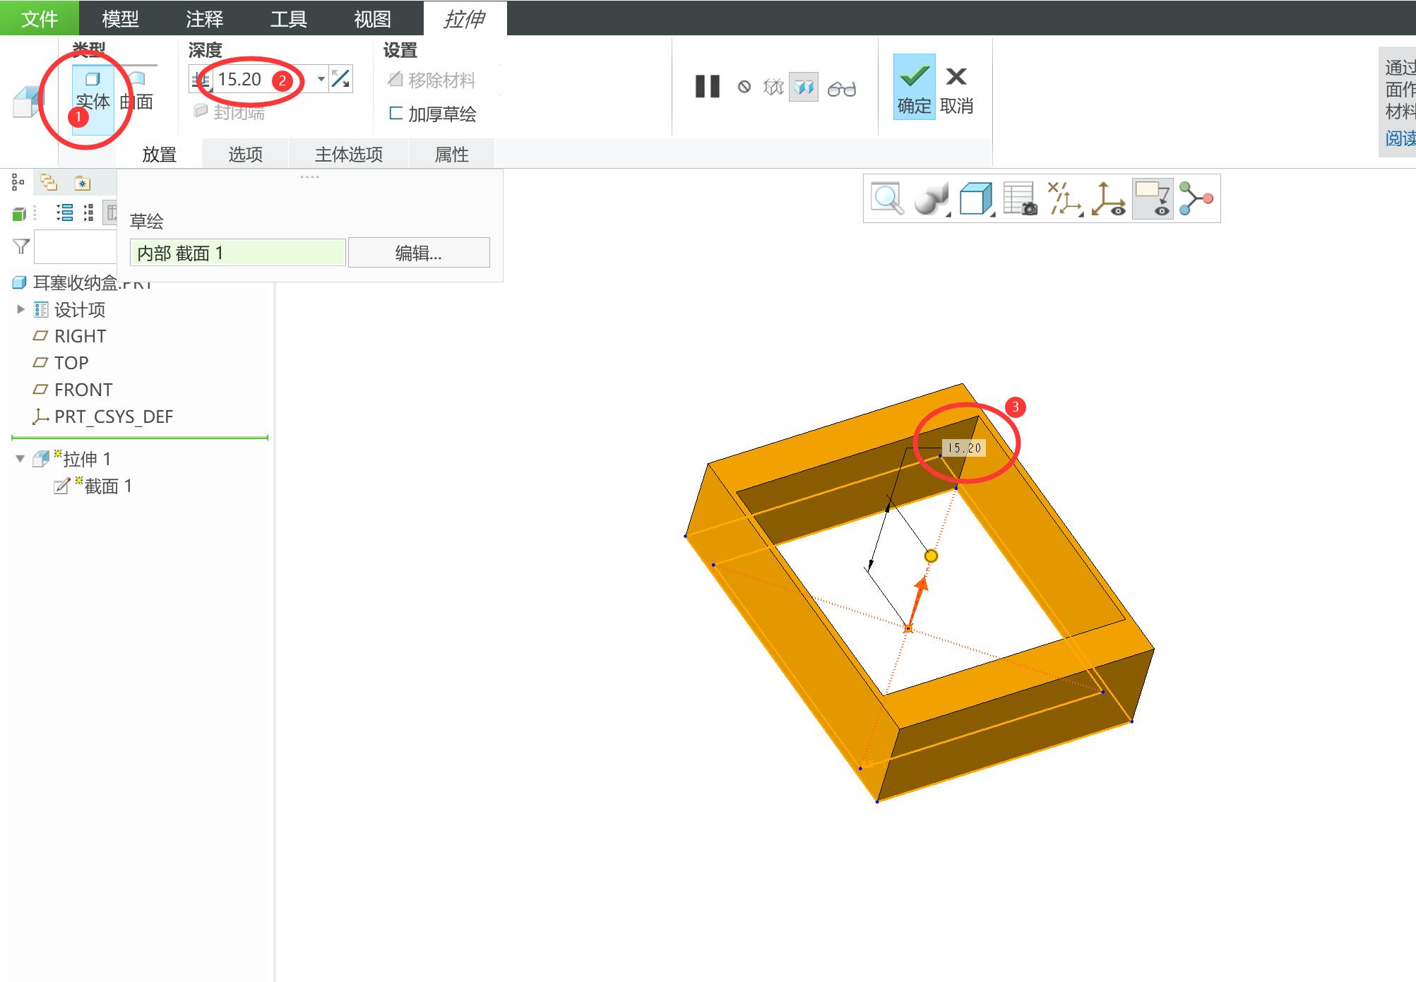Click the model tree filter funnel icon
The image size is (1416, 982).
pyautogui.click(x=21, y=246)
